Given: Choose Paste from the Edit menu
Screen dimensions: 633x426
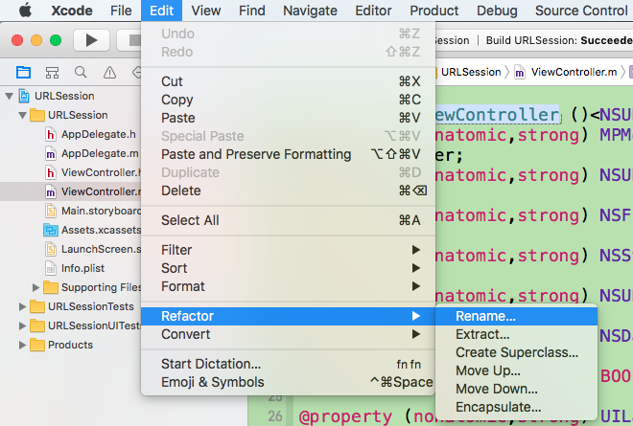Looking at the screenshot, I should click(x=288, y=118).
